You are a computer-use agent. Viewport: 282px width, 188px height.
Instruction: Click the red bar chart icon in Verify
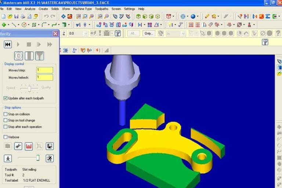[x=29, y=146]
